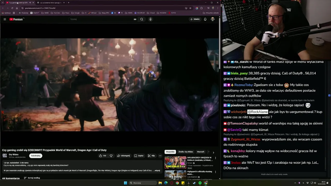Image resolution: width=331 pixels, height=186 pixels.
Task: Open the 'ChatGPT' bookmark
Action: 35,13
